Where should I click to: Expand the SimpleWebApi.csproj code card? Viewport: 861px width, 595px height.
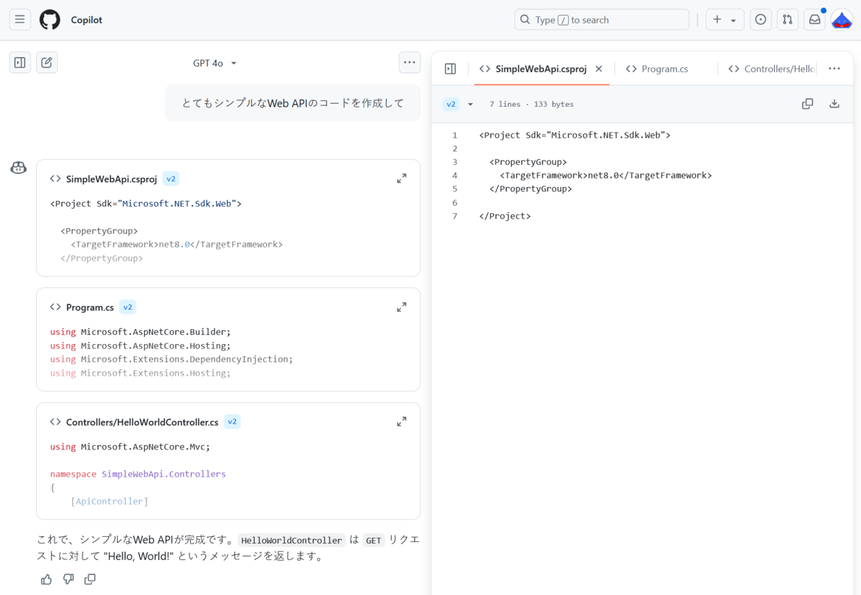pyautogui.click(x=402, y=178)
